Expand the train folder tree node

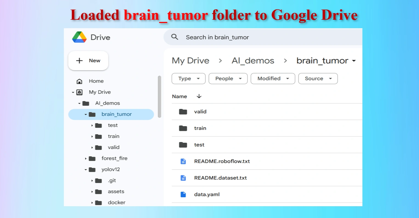click(x=92, y=136)
